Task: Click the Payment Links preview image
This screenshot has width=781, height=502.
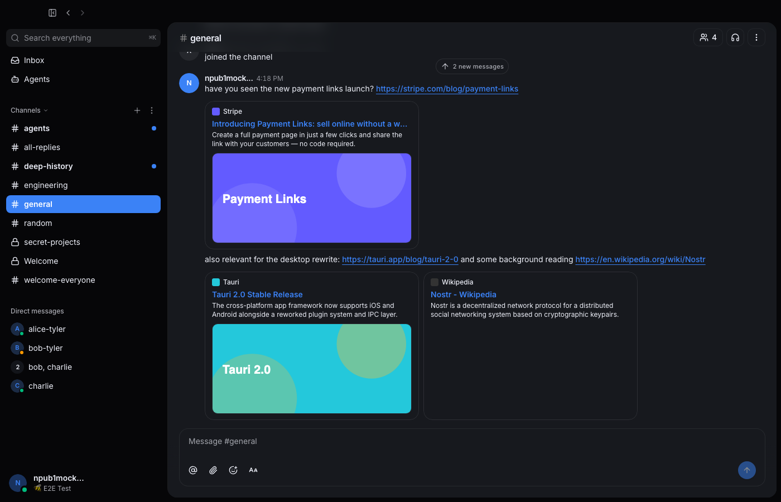Action: tap(312, 198)
